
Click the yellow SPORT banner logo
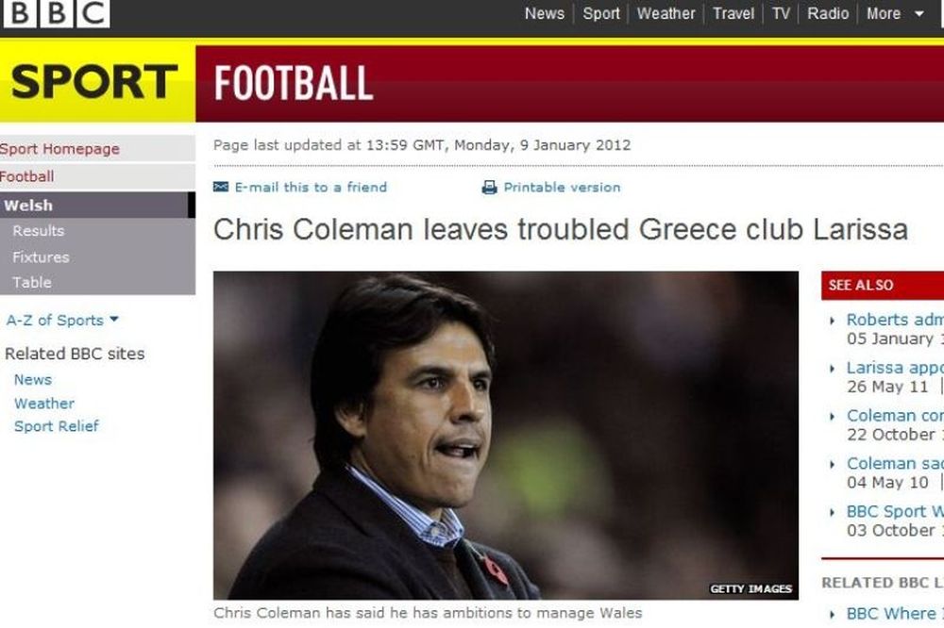(x=95, y=82)
